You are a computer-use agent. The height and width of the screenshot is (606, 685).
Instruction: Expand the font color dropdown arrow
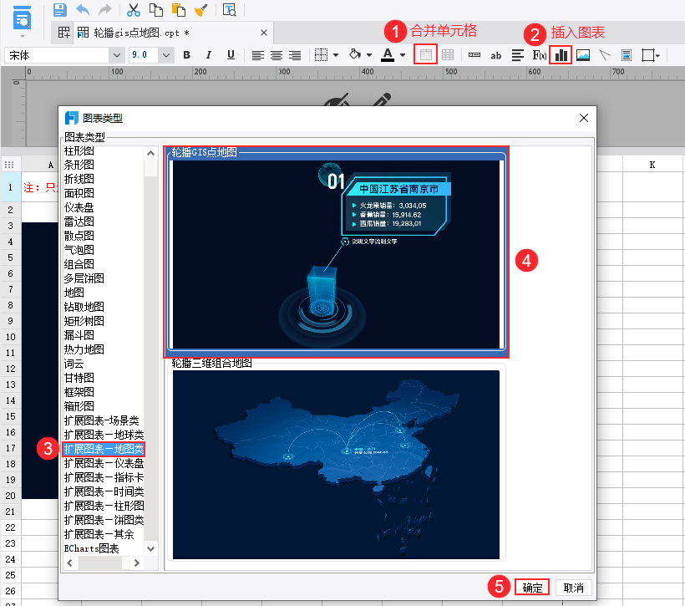point(403,55)
